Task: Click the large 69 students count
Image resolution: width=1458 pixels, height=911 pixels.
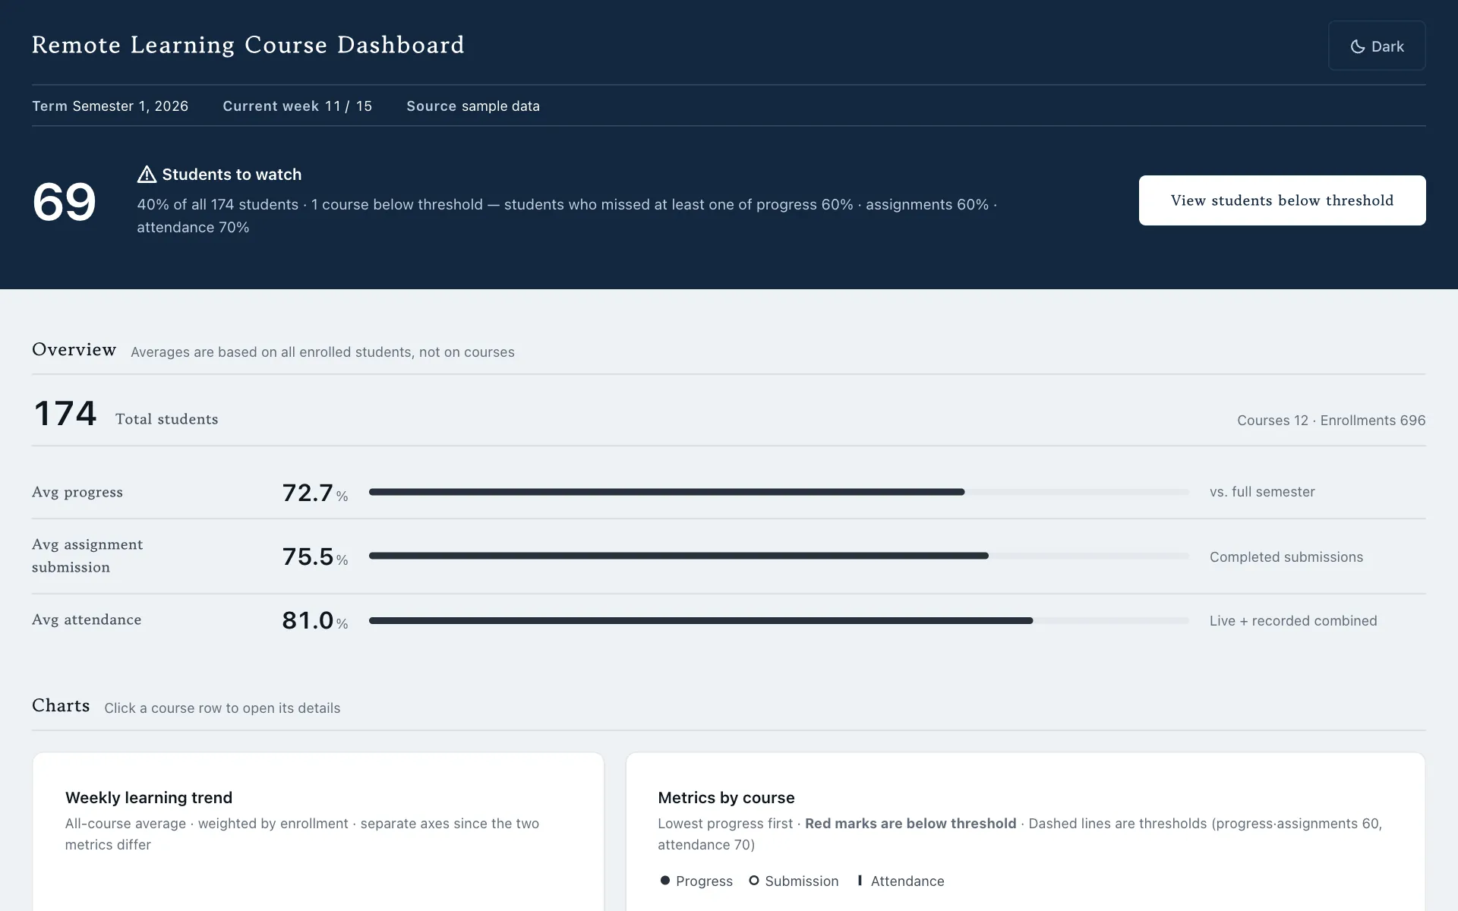Action: (65, 202)
